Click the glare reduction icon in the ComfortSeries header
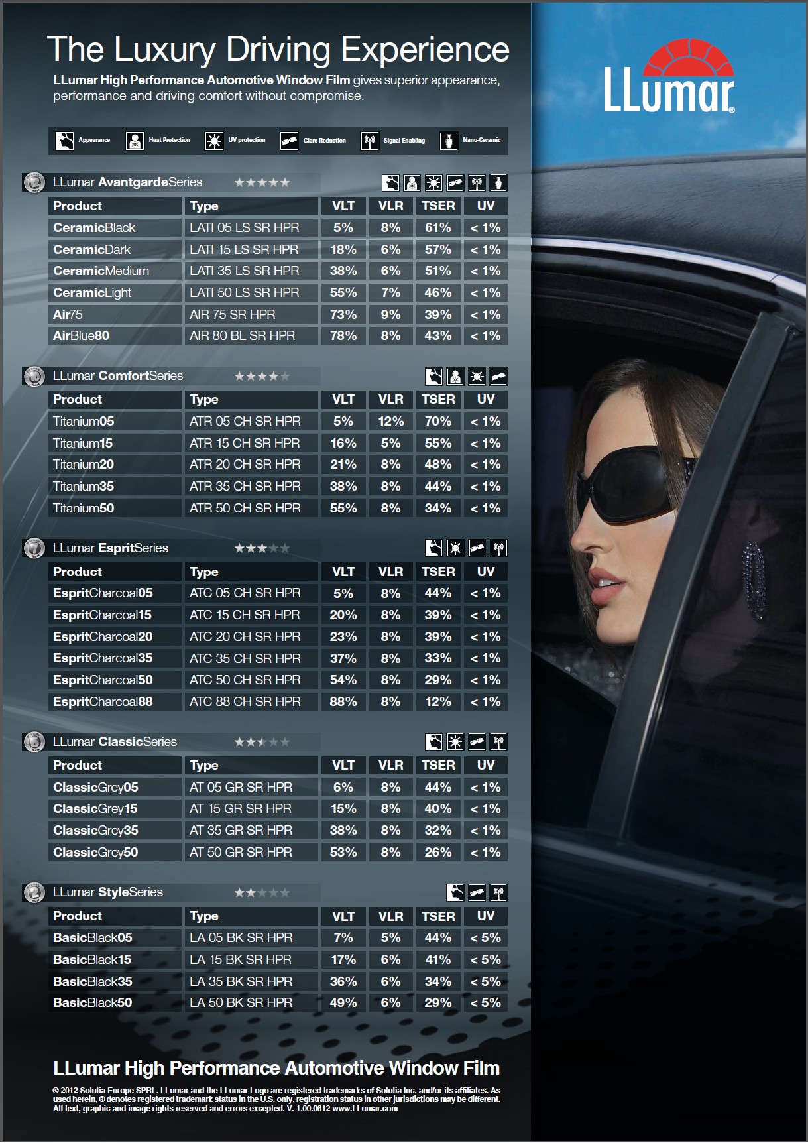Screen dimensions: 808x1143 (498, 377)
